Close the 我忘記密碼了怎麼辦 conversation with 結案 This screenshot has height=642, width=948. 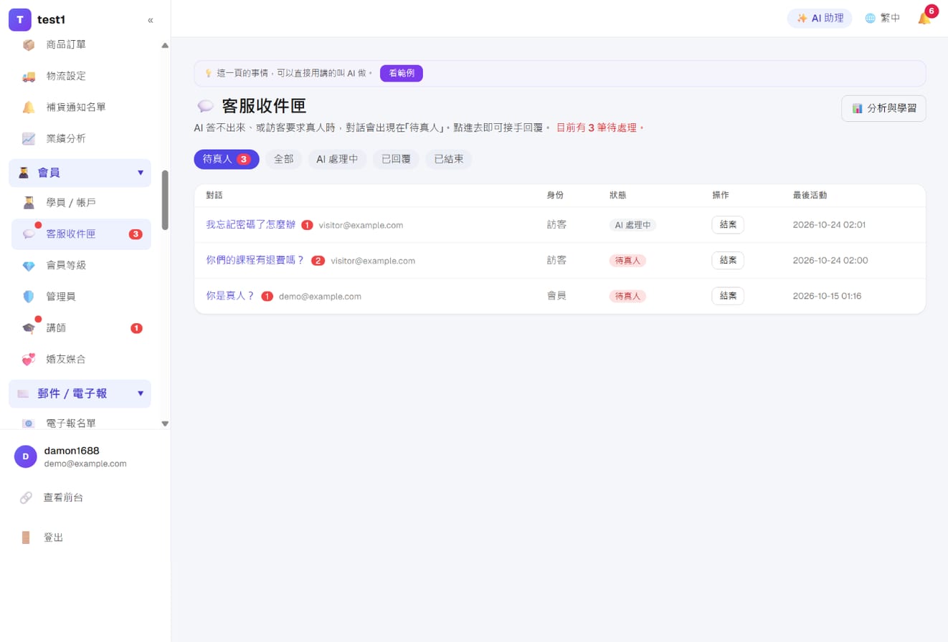pos(728,225)
